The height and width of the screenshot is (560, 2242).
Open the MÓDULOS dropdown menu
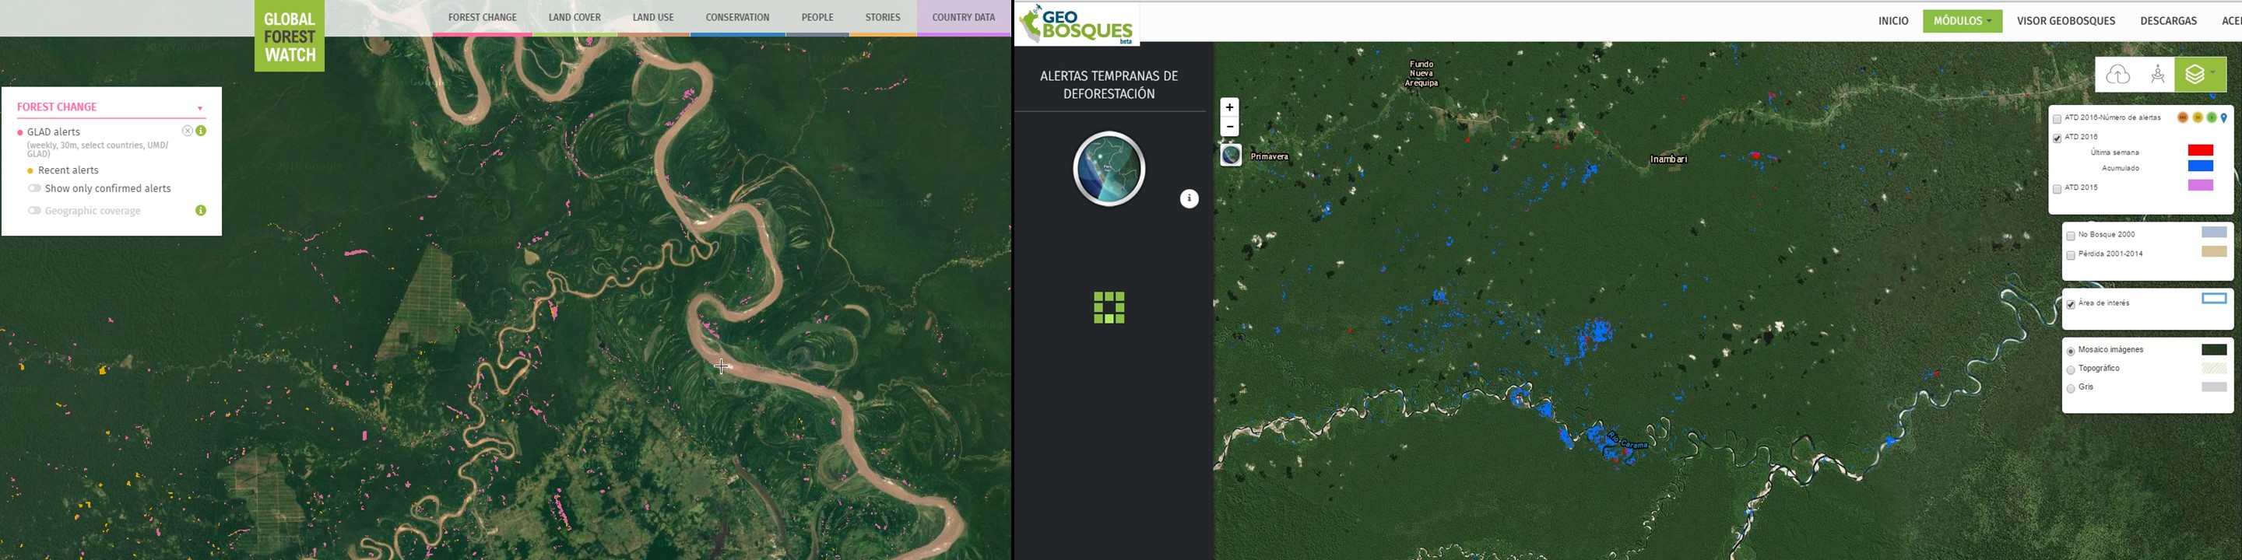tap(1962, 21)
